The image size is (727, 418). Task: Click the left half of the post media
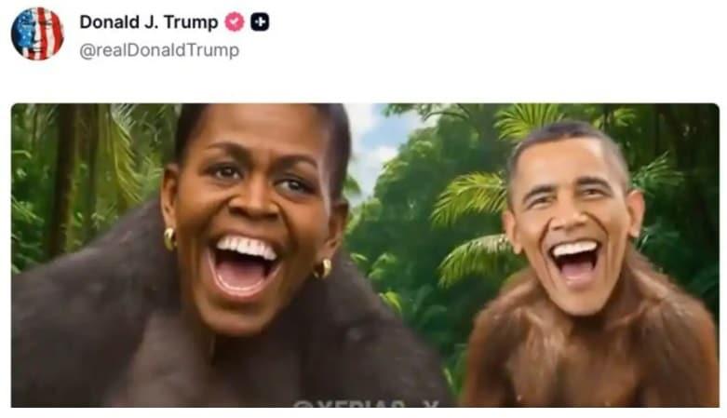coord(188,255)
